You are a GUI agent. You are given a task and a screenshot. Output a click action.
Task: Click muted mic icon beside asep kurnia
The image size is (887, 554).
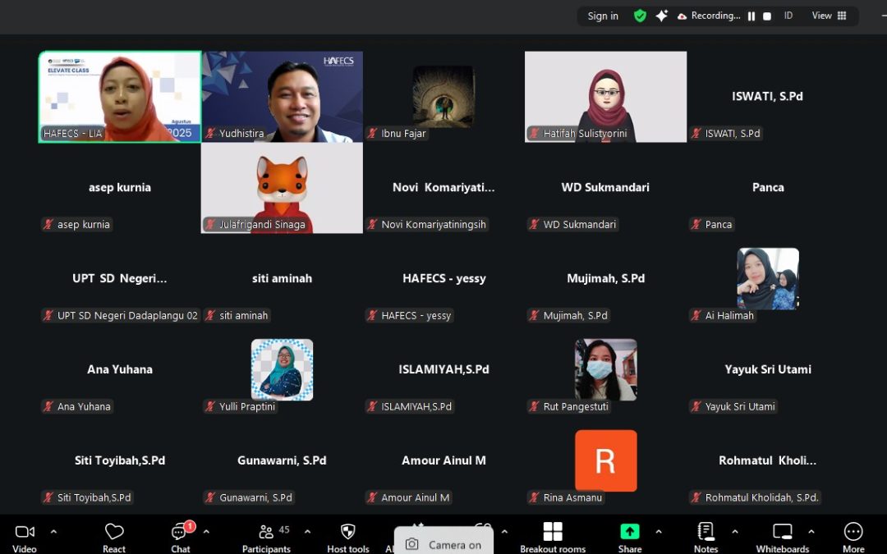point(48,224)
